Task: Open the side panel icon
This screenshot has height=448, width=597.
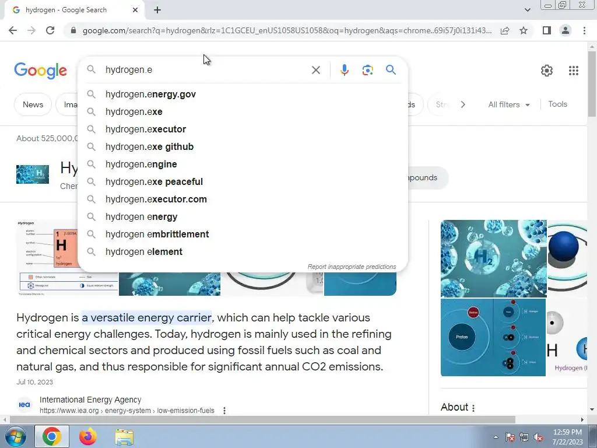Action: (547, 30)
